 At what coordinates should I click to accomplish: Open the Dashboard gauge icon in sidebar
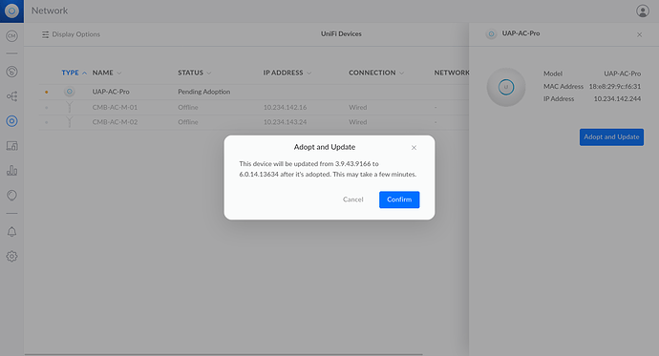(x=11, y=72)
